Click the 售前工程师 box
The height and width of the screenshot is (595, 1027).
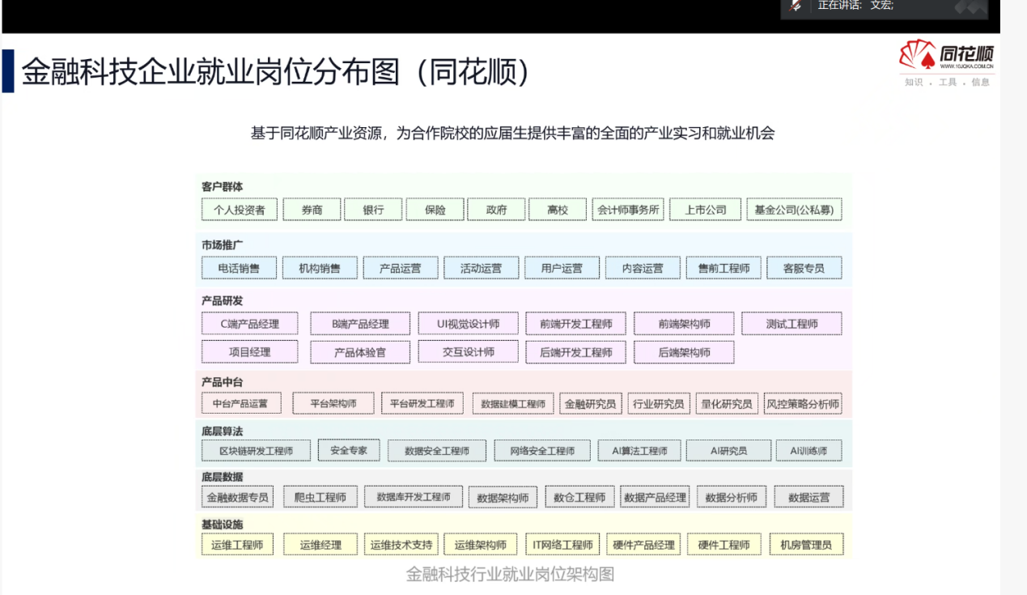pyautogui.click(x=724, y=268)
